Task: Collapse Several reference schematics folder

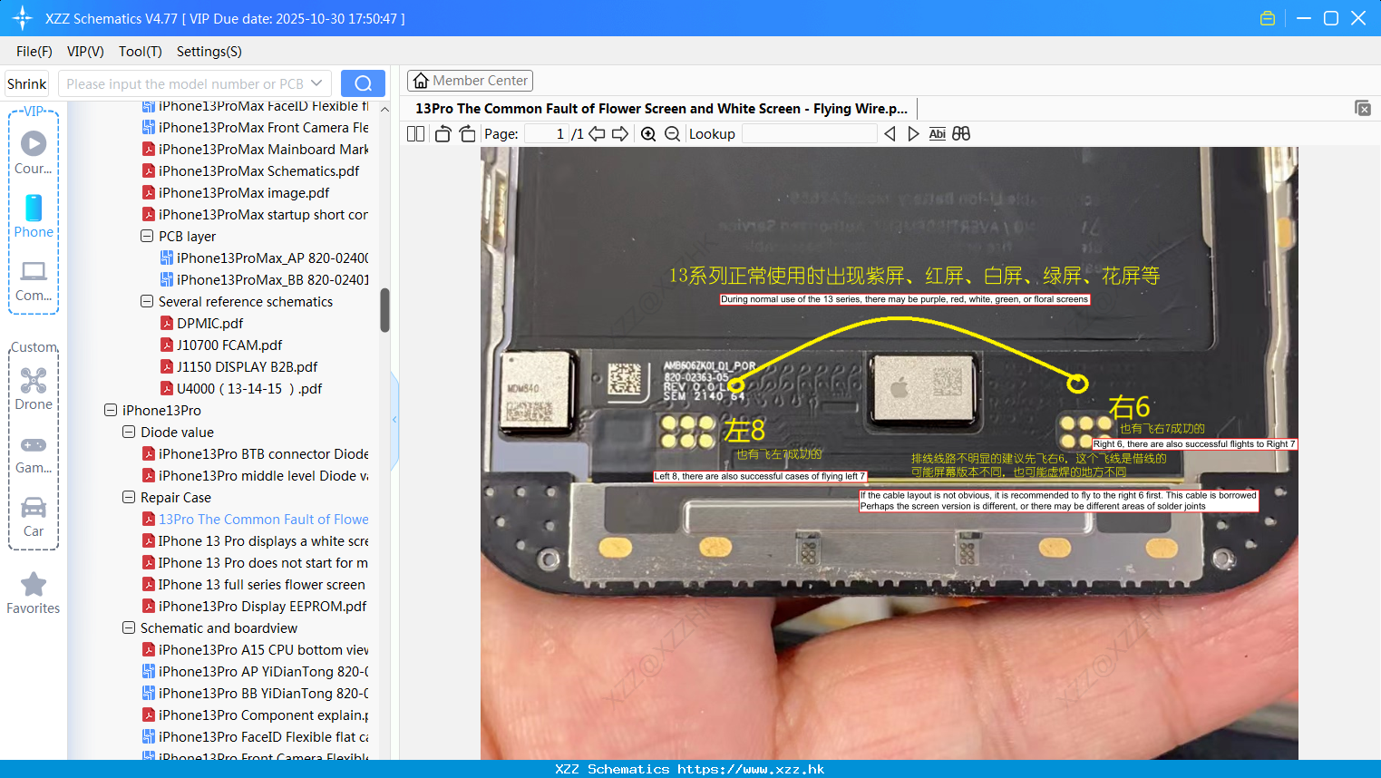Action: (x=147, y=301)
